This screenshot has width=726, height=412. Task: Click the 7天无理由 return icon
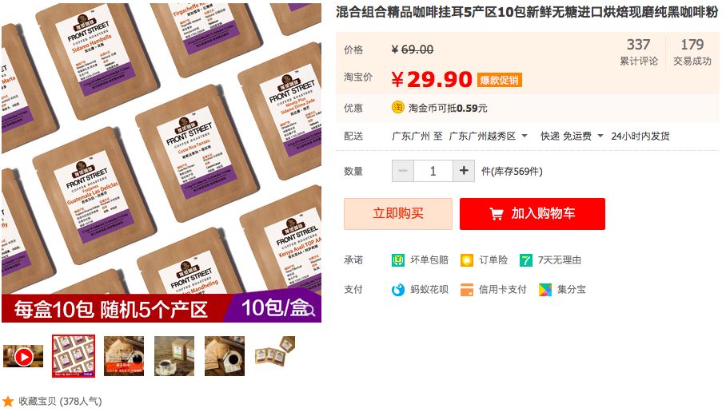[x=525, y=259]
